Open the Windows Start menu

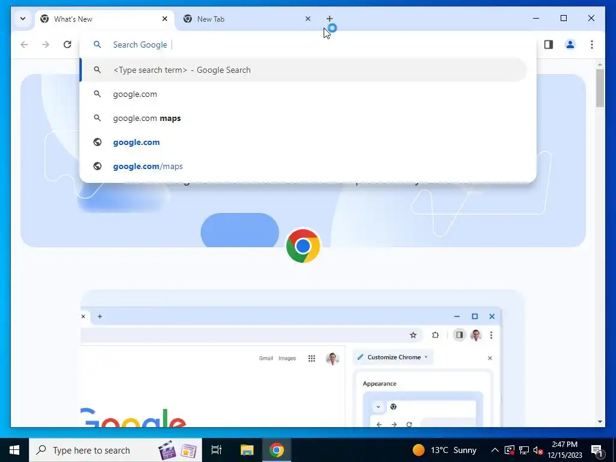[x=14, y=450]
